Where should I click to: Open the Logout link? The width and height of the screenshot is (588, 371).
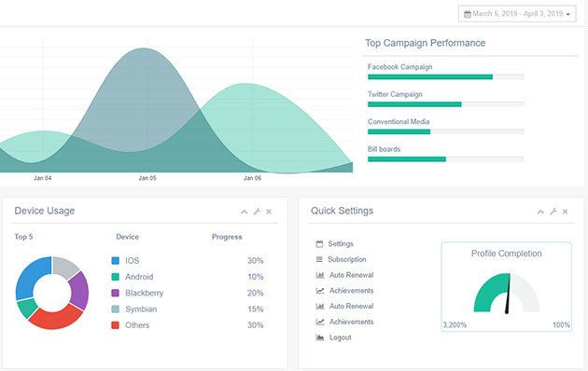coord(340,337)
